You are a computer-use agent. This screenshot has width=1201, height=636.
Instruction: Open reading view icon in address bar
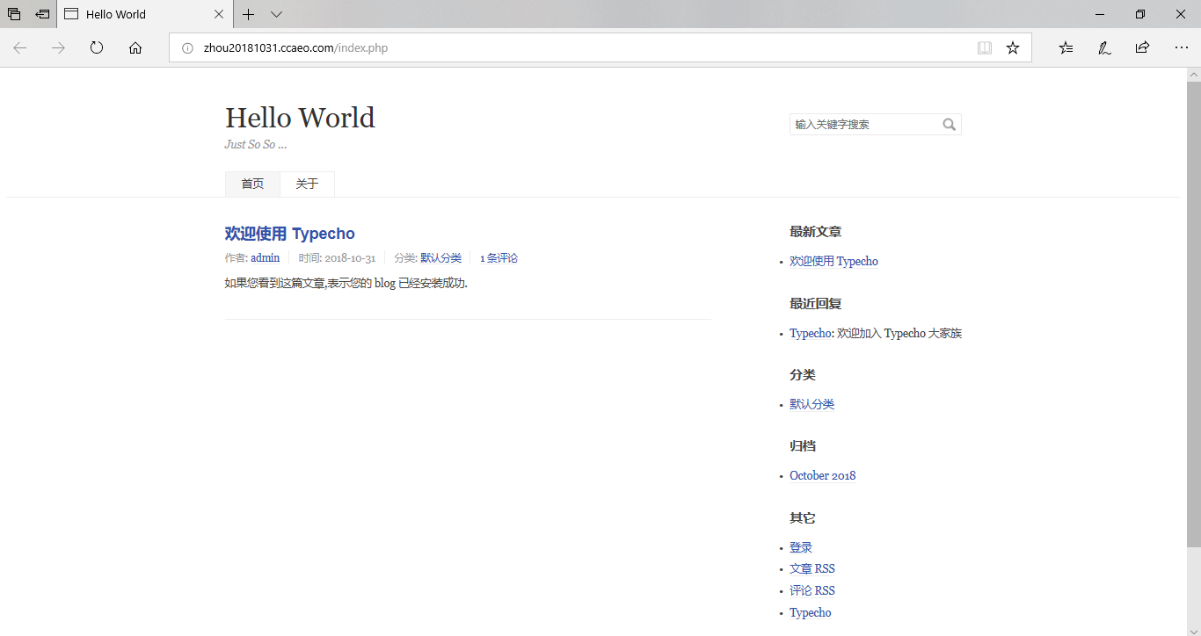point(985,48)
